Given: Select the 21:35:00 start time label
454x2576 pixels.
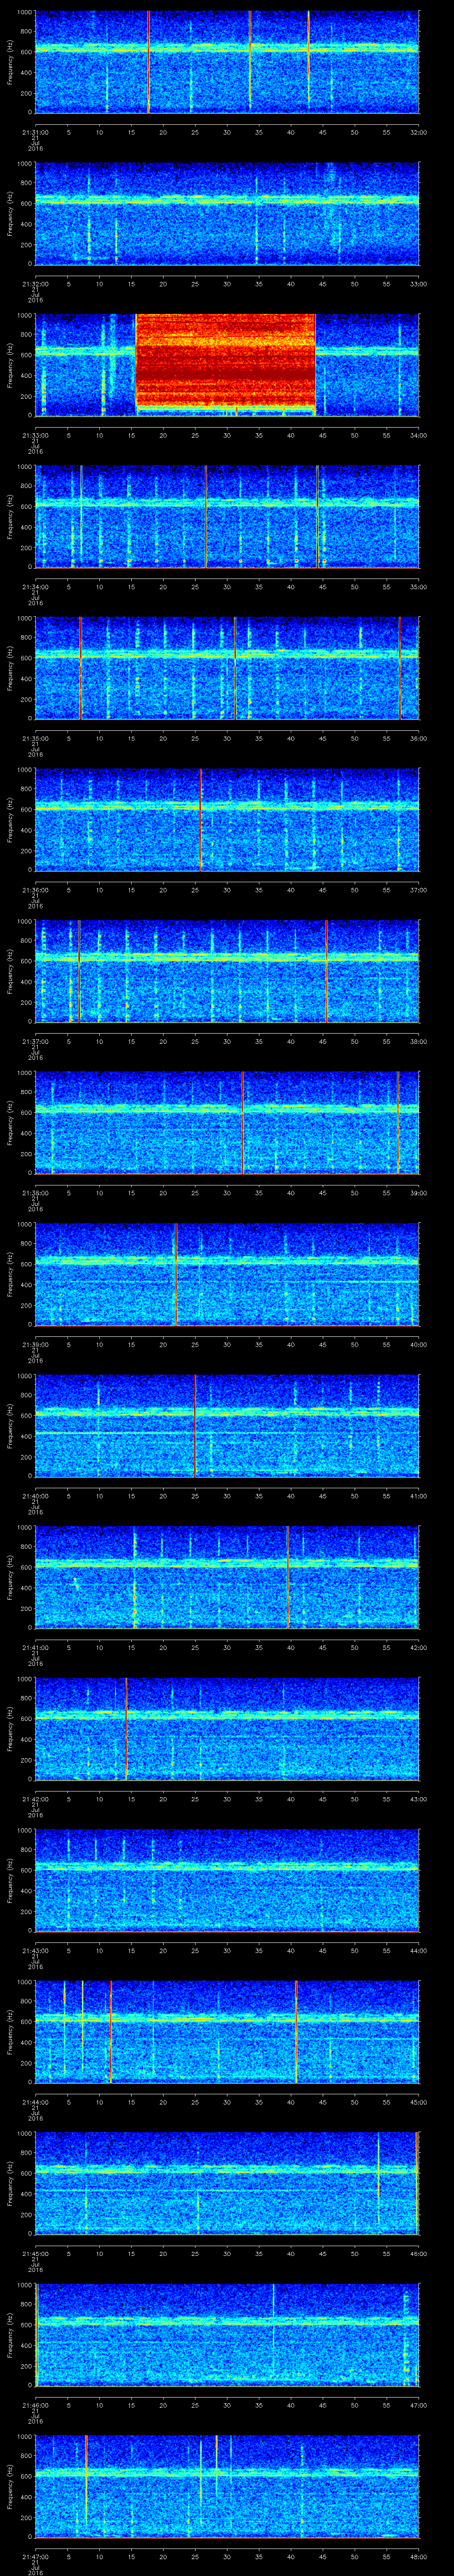Looking at the screenshot, I should point(35,738).
